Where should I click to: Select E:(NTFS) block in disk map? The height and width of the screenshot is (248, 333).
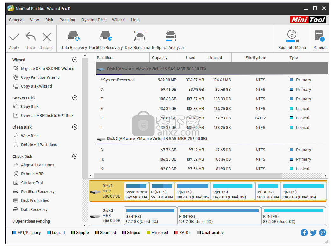point(233,191)
